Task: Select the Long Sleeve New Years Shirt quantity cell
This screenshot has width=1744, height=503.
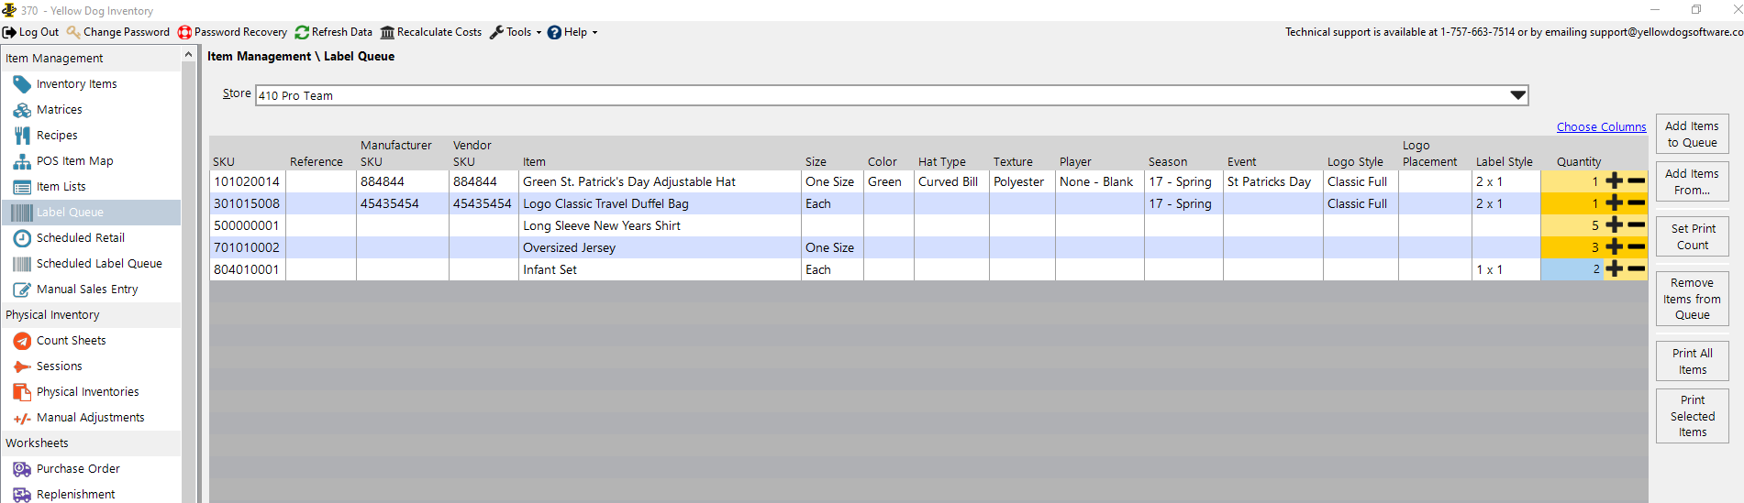Action: click(1572, 225)
